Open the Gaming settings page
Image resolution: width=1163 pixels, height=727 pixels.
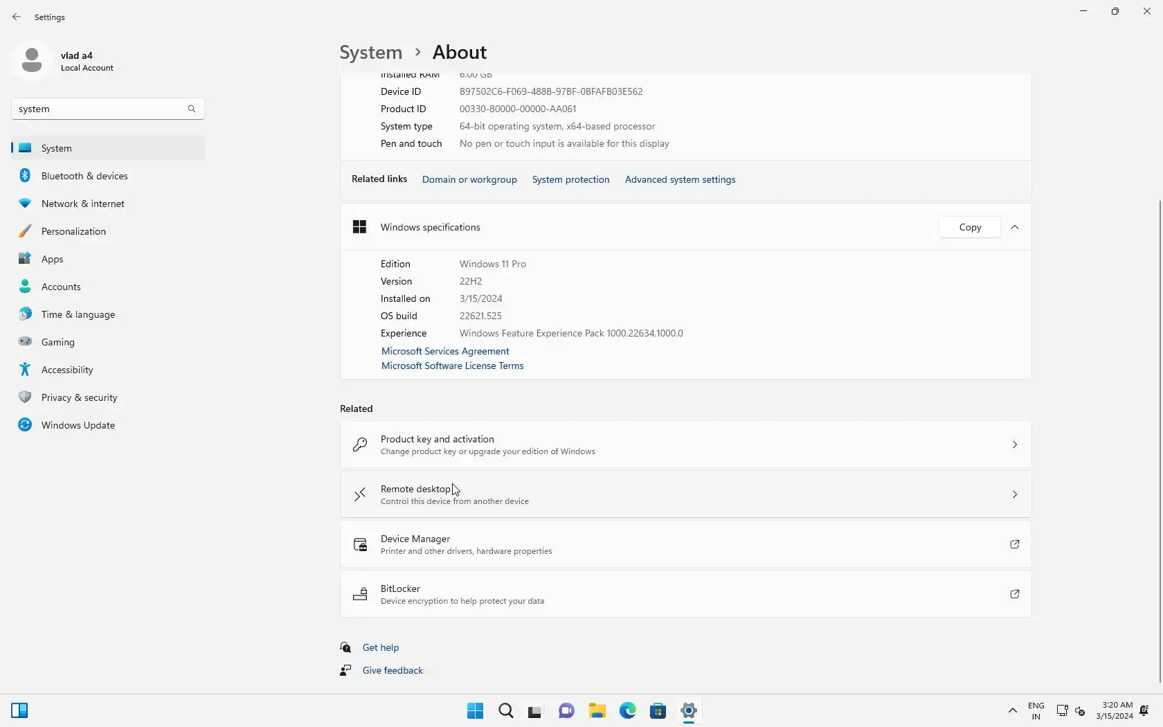[108, 342]
